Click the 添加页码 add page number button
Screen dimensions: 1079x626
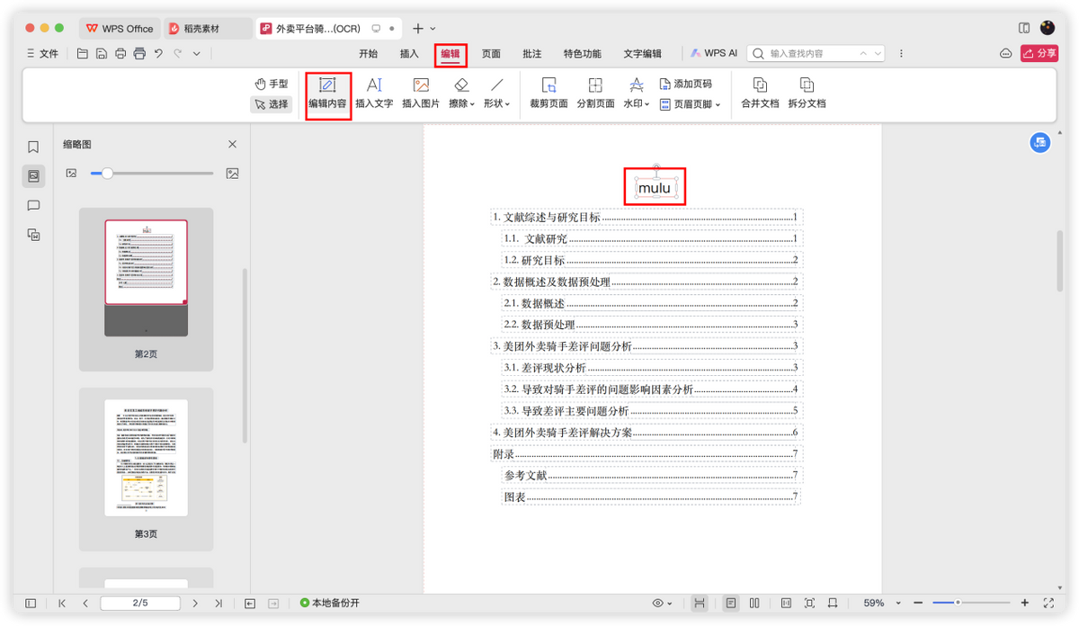pyautogui.click(x=685, y=84)
